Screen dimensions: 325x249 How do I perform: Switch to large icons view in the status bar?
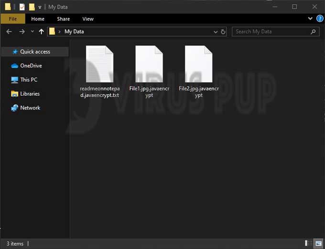[319, 243]
